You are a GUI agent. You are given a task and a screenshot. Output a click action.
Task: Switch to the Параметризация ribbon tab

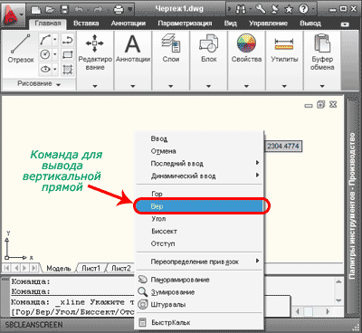[x=185, y=24]
